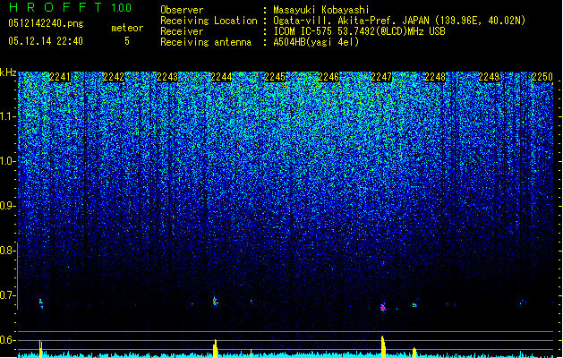
Task: Click the 'Receiving antenna' label
Action: click(x=206, y=42)
